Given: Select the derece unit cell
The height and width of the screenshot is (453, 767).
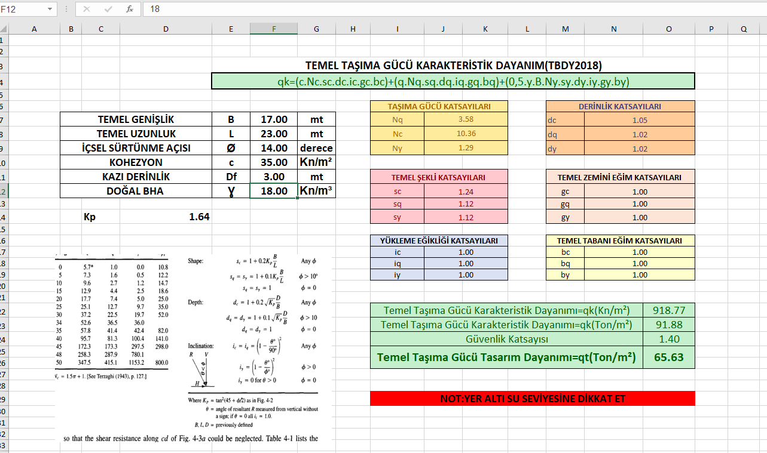Looking at the screenshot, I should pos(316,148).
